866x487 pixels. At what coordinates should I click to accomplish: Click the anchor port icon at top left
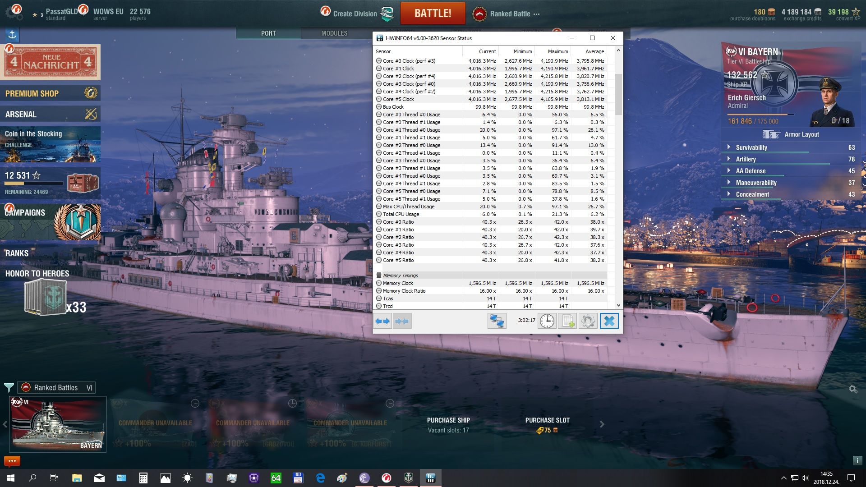point(12,34)
